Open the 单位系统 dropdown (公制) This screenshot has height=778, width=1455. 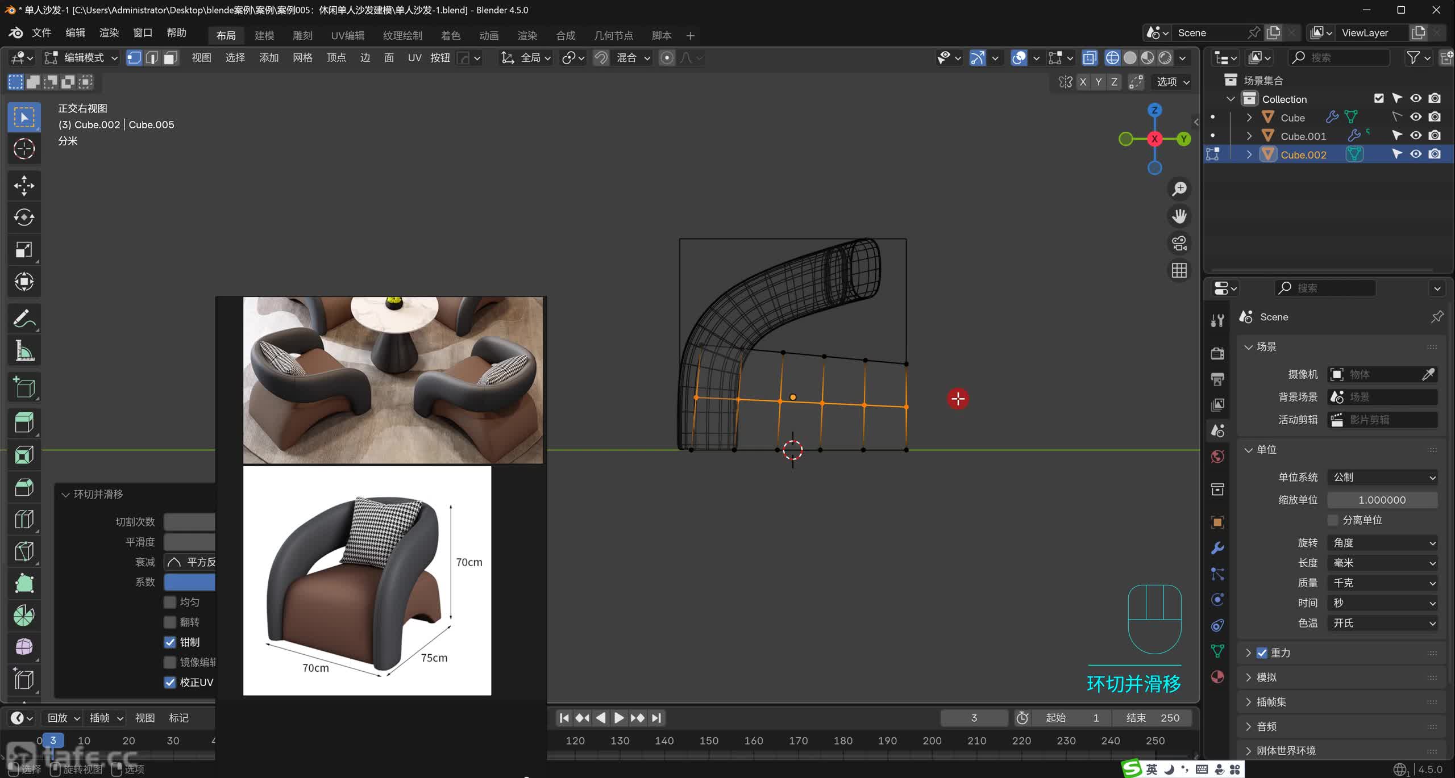[1382, 477]
